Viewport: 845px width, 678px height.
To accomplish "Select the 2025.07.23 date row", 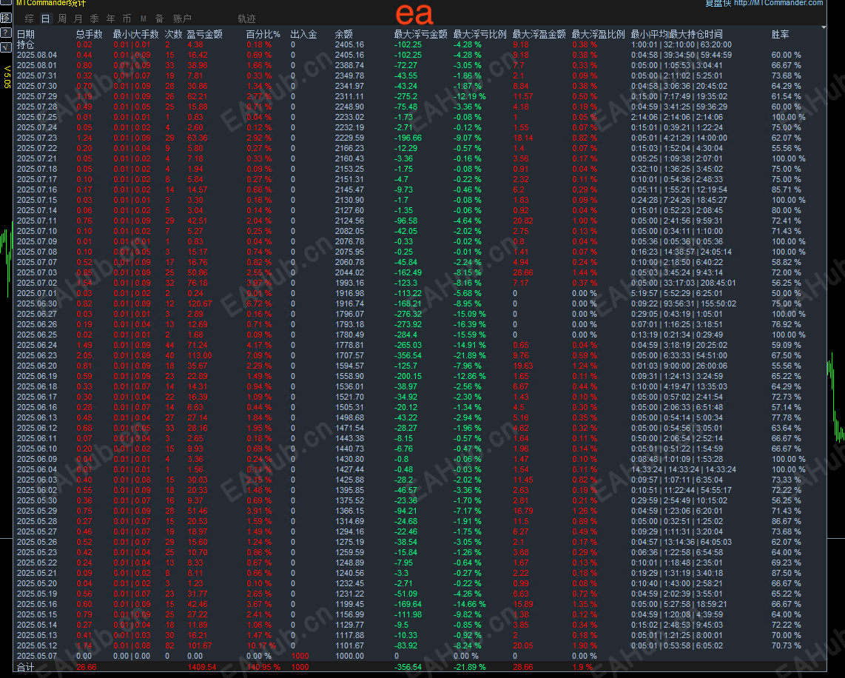I will [37, 138].
